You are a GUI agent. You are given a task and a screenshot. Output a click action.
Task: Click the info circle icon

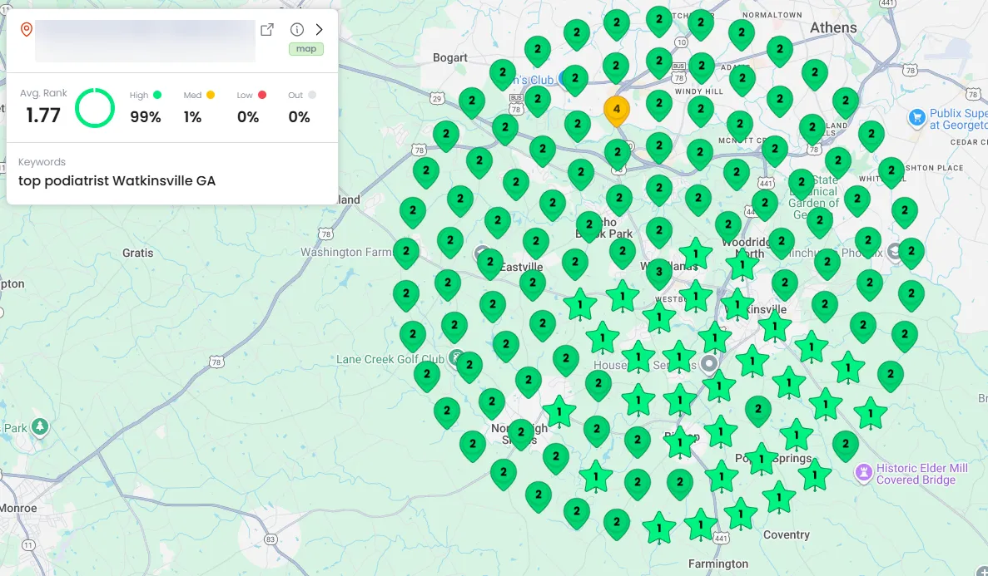tap(297, 30)
